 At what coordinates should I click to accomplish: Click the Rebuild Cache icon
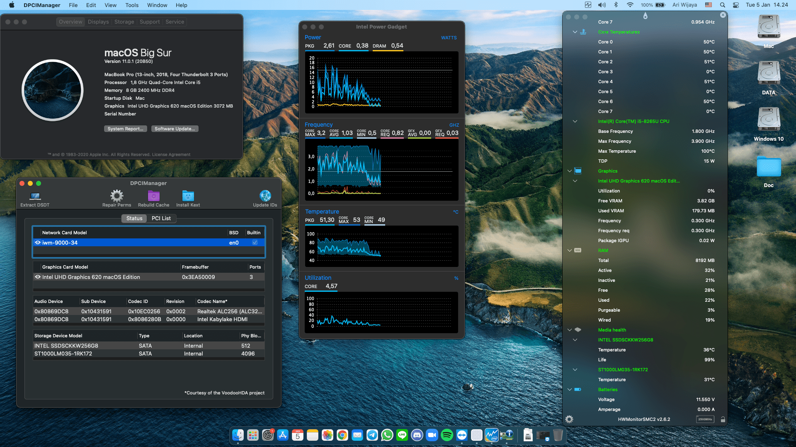tap(153, 196)
